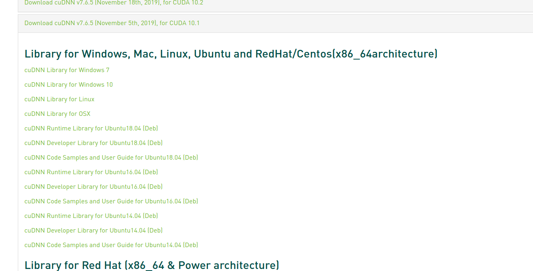
Task: Click heading Library for Red Hat (x86_64 & Power)
Action: tap(152, 265)
